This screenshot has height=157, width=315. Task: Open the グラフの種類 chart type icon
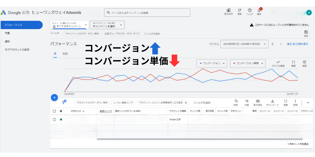coord(278,62)
